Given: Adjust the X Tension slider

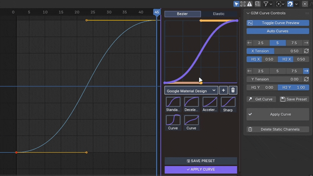Looking at the screenshot, I should (275, 51).
